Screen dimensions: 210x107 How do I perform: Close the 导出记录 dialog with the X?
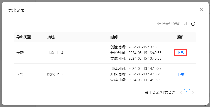tap(201, 9)
